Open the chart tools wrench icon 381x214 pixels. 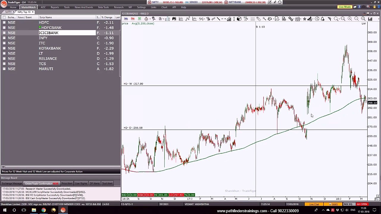point(264,19)
